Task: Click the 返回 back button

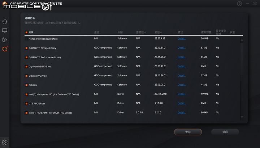Action: tap(225, 132)
